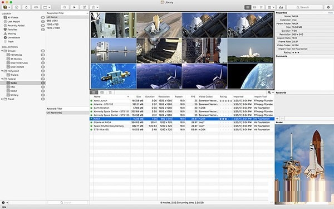This screenshot has width=334, height=209.
Task: Switch to grid view in top toolbar
Action: (261, 7)
